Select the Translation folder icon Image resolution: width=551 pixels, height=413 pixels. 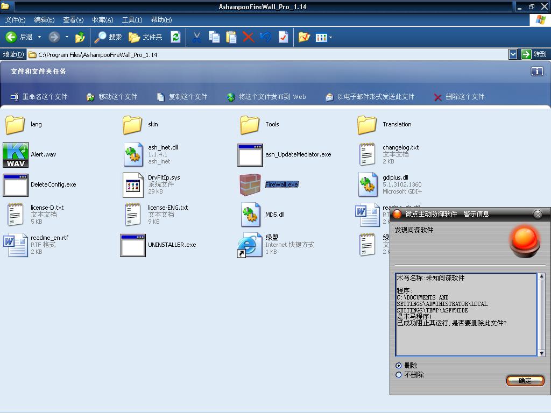click(367, 125)
